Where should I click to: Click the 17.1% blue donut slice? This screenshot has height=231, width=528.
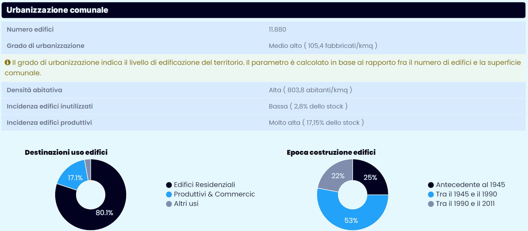(72, 176)
